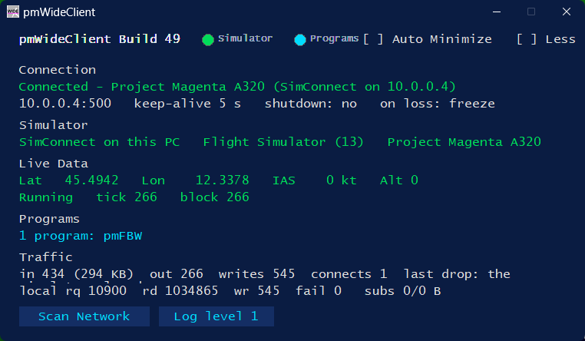Click the Simulator label next to green dot
Viewport: 585px width, 341px height.
[245, 38]
